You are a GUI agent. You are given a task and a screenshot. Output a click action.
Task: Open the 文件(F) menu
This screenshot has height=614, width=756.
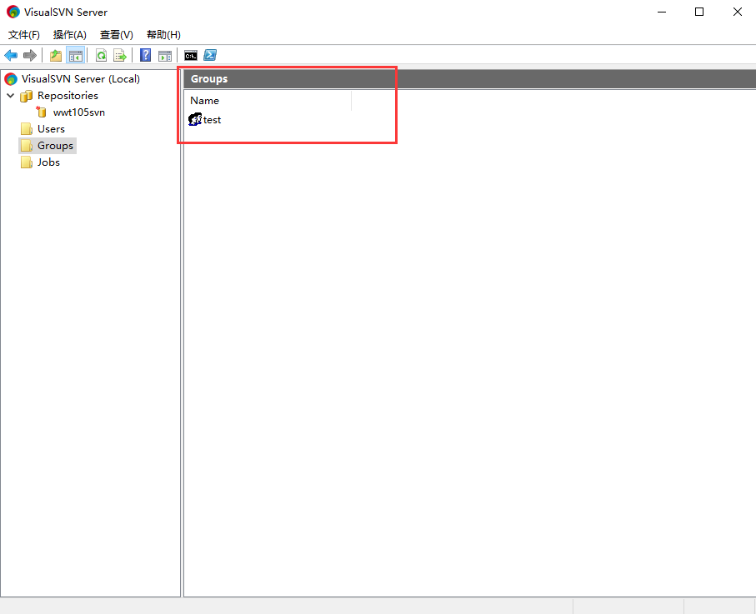[24, 35]
